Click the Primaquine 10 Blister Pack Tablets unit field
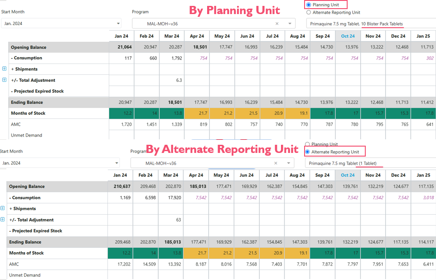Screen dimensions: 436x280 tap(371, 24)
